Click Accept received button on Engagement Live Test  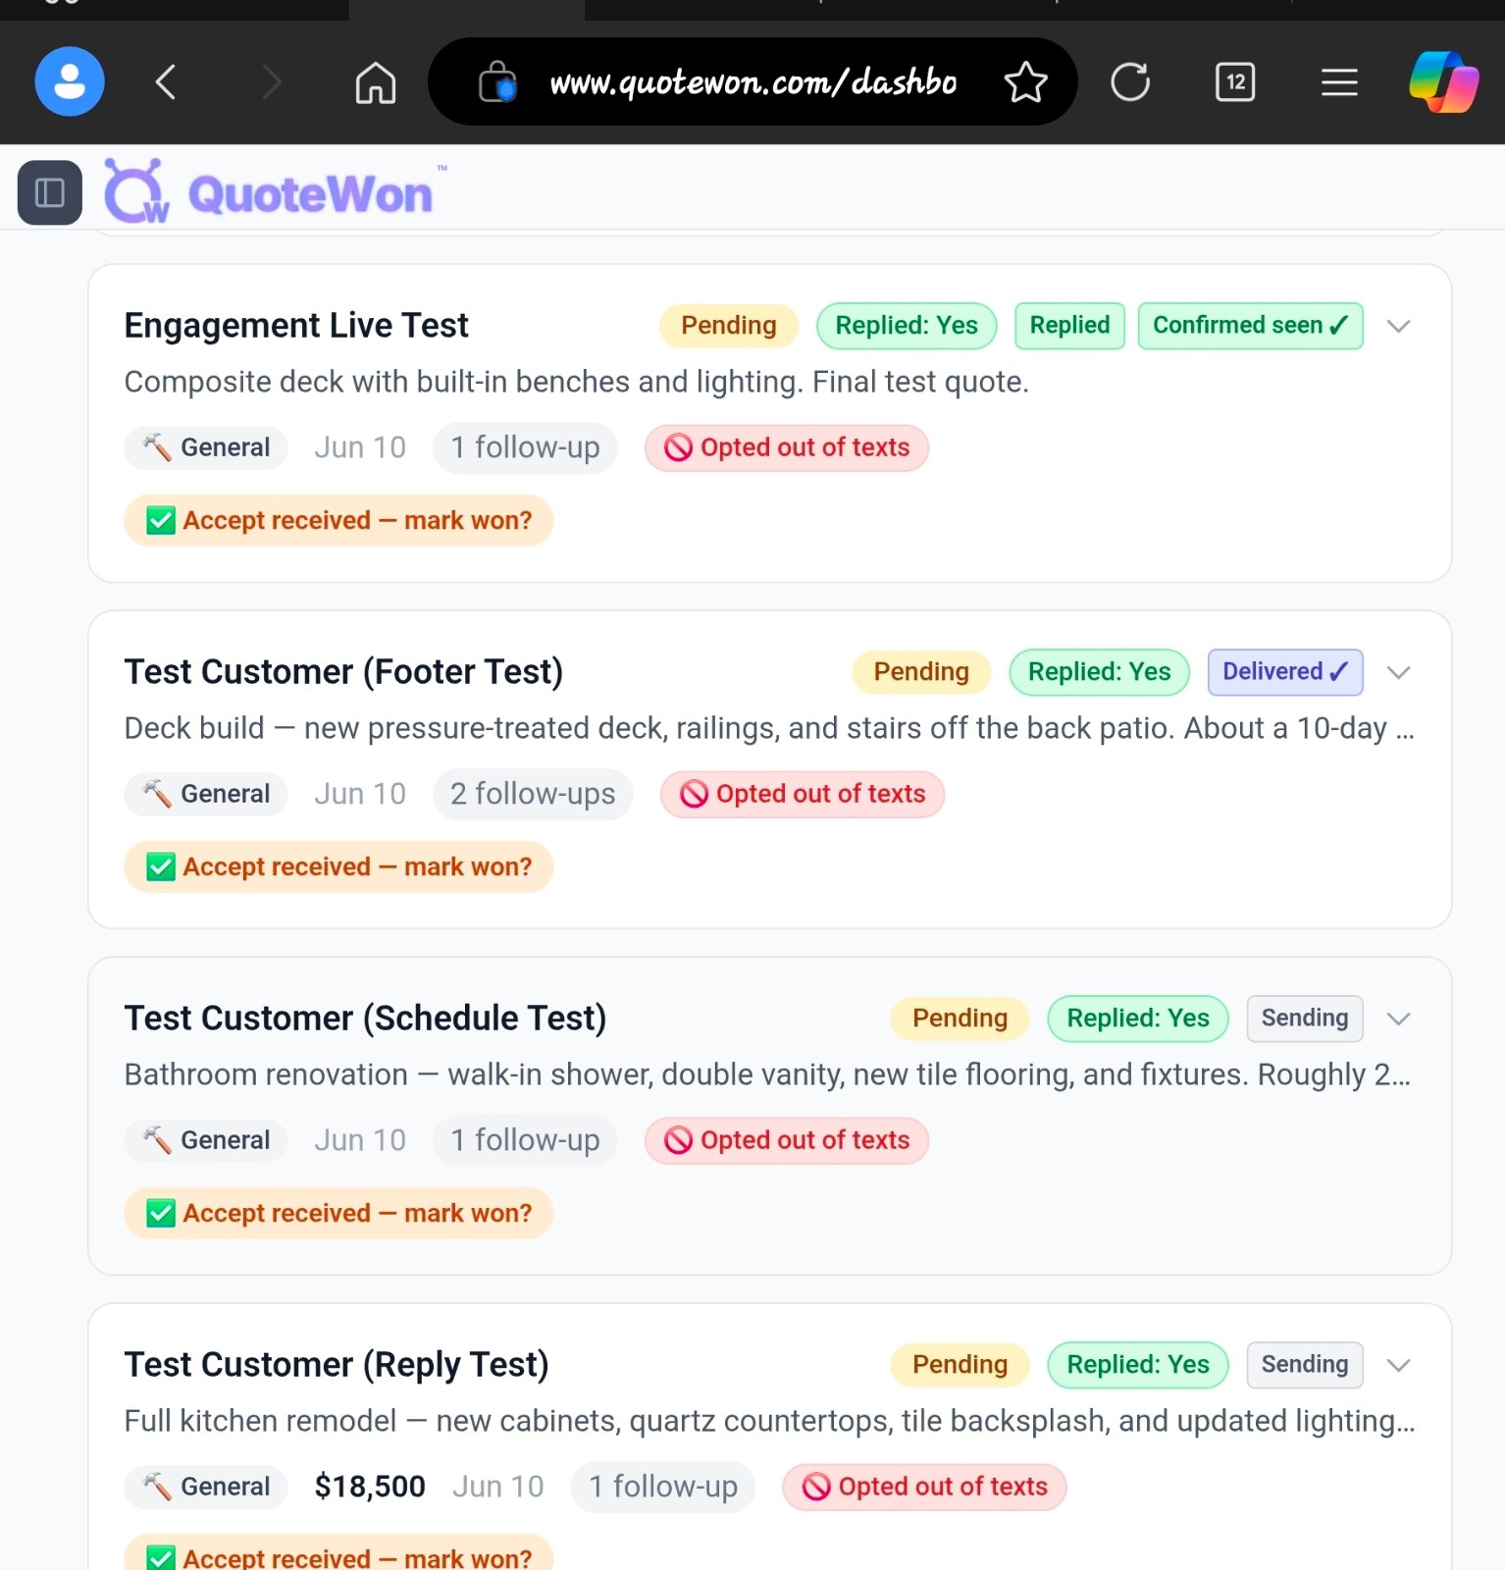pyautogui.click(x=338, y=520)
